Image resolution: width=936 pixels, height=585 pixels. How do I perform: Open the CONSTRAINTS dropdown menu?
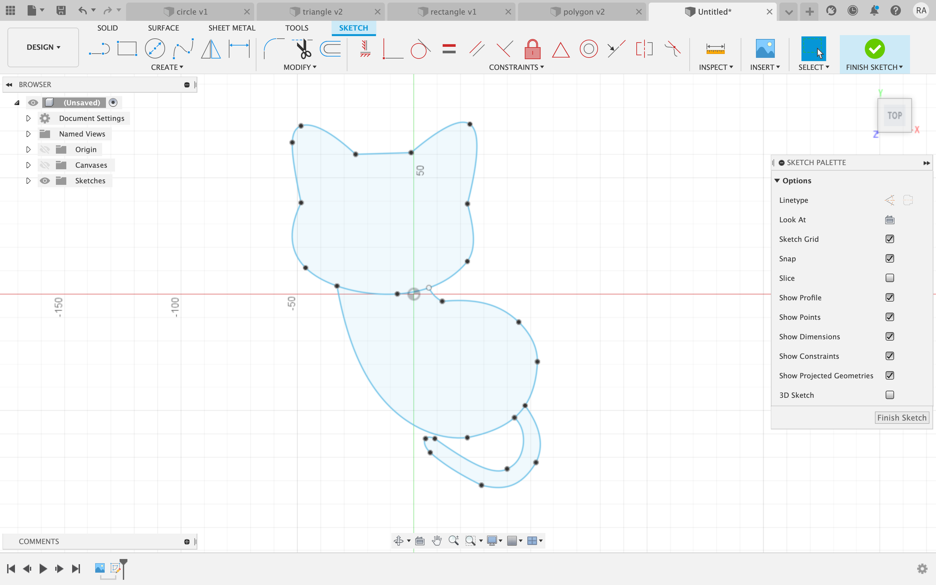[516, 67]
